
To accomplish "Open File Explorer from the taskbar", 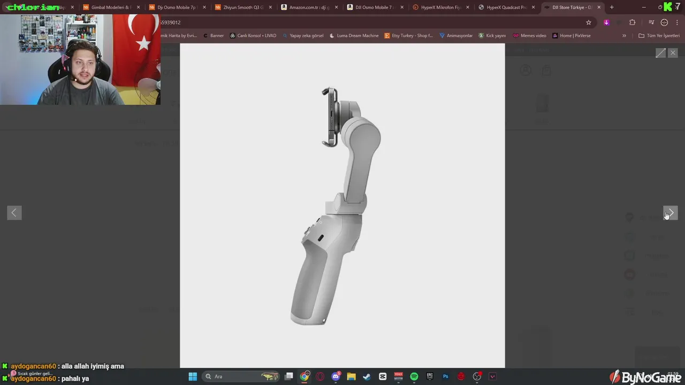I will point(351,376).
